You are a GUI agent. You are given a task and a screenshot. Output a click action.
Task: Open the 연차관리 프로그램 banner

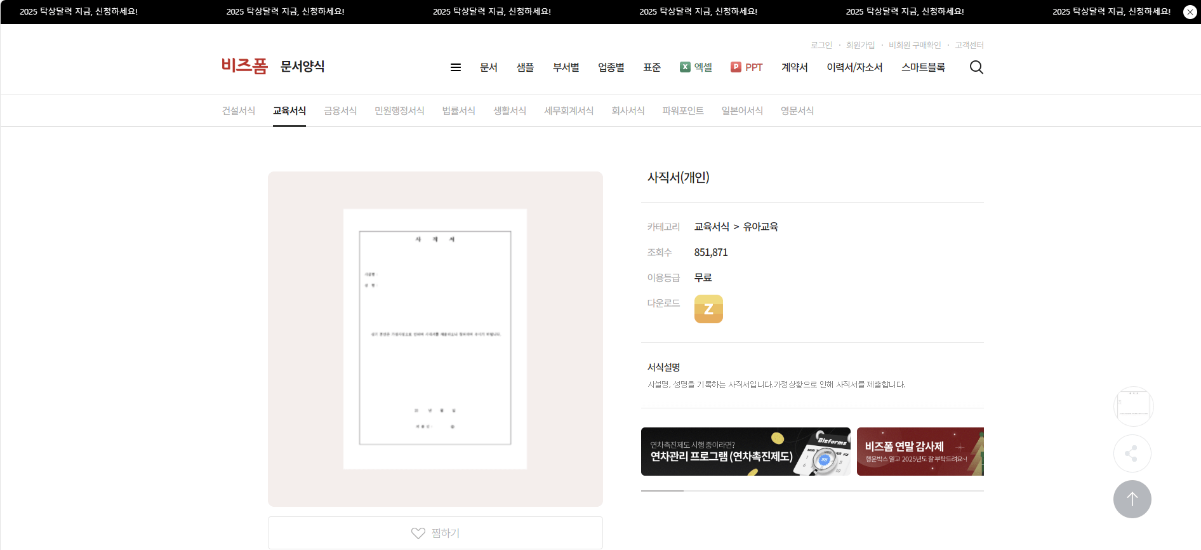click(746, 452)
